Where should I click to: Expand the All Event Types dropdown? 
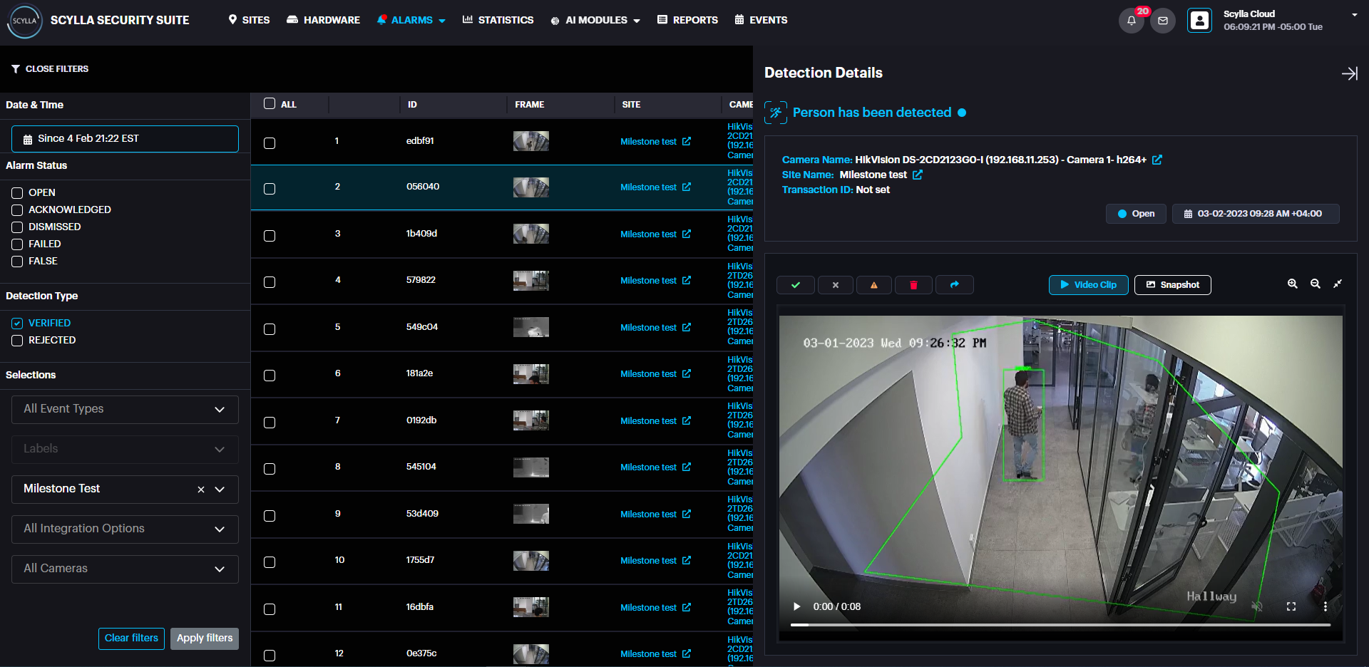click(125, 409)
